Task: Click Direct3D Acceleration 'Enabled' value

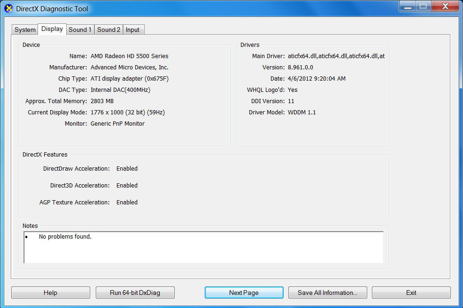Action: pyautogui.click(x=127, y=185)
